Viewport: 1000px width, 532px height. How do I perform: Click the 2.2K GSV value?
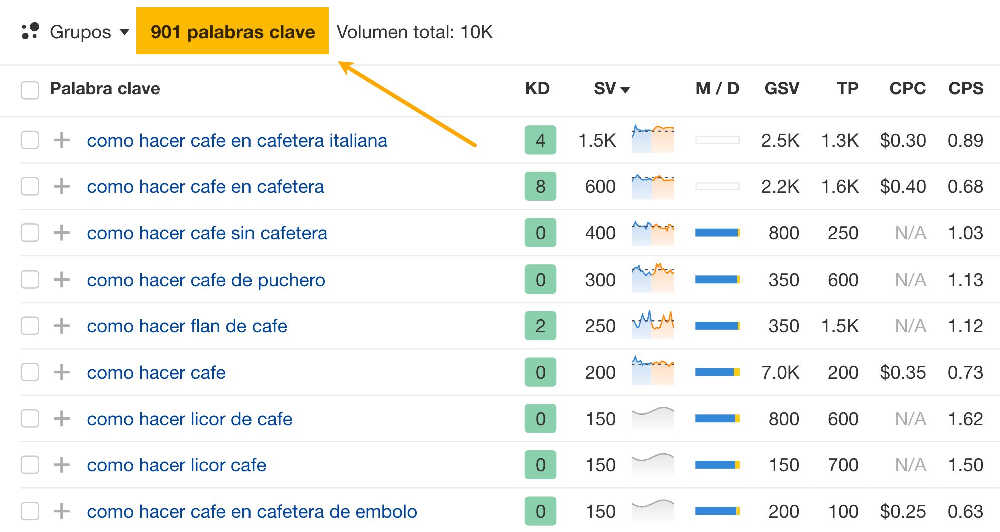tap(780, 186)
